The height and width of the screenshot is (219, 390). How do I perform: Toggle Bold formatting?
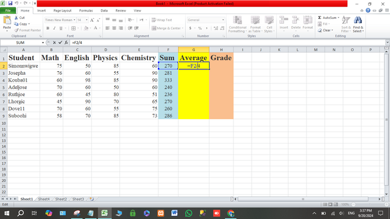point(48,29)
